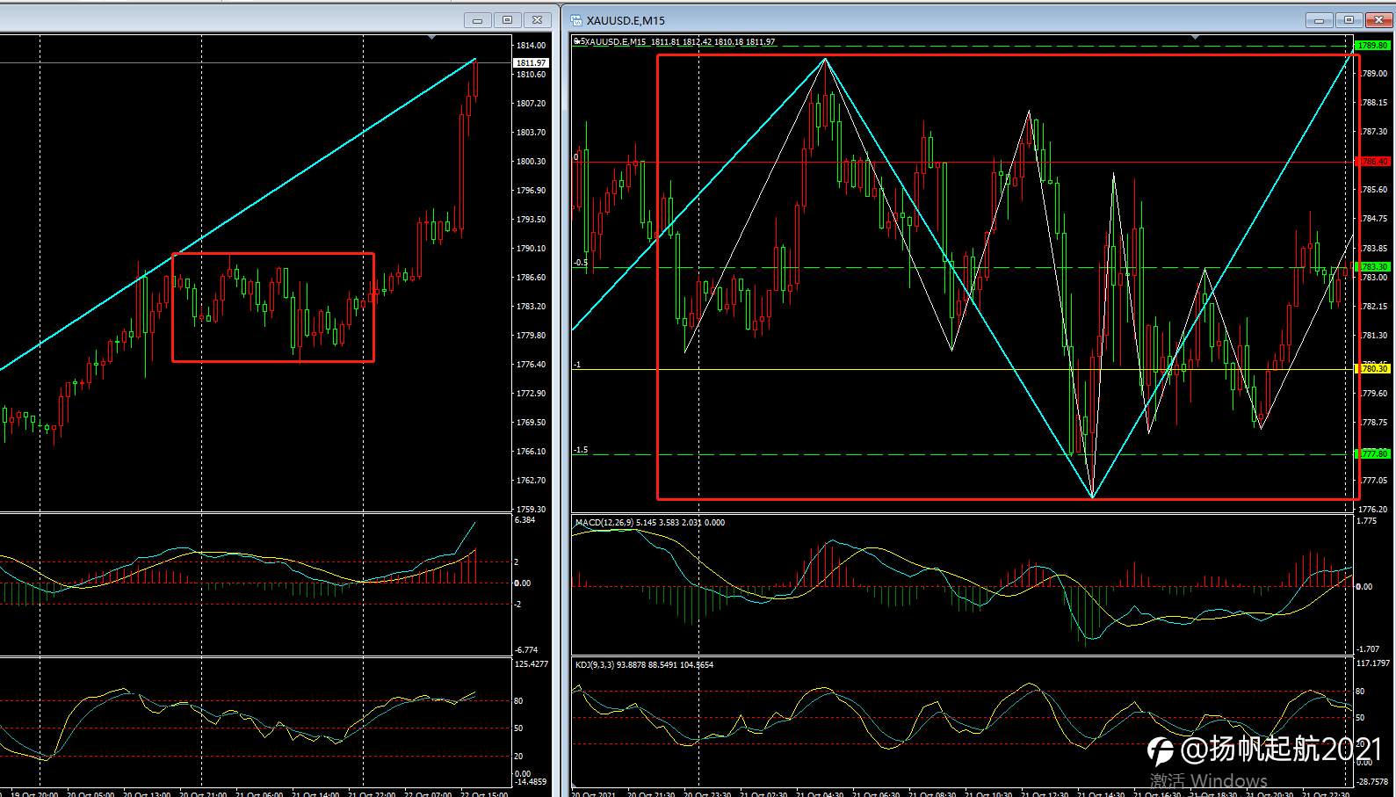
Task: Click the -0.5 Fibonacci level label
Action: click(x=581, y=262)
